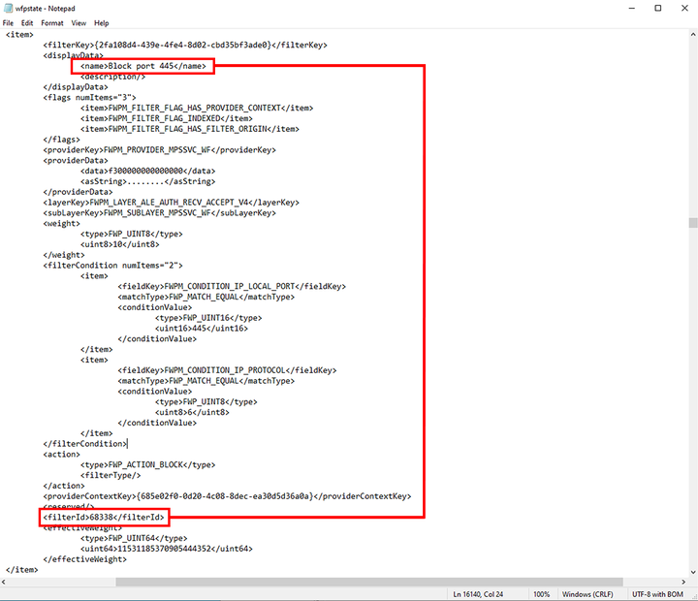
Task: Click the 100% zoom status bar entry
Action: pyautogui.click(x=541, y=594)
